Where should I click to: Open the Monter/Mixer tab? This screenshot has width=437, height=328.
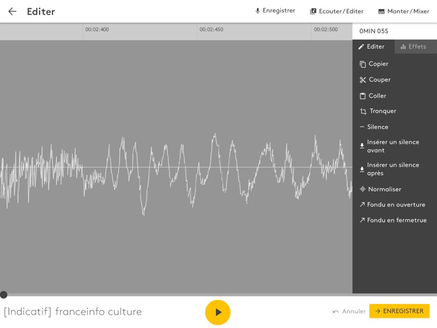pyautogui.click(x=404, y=12)
